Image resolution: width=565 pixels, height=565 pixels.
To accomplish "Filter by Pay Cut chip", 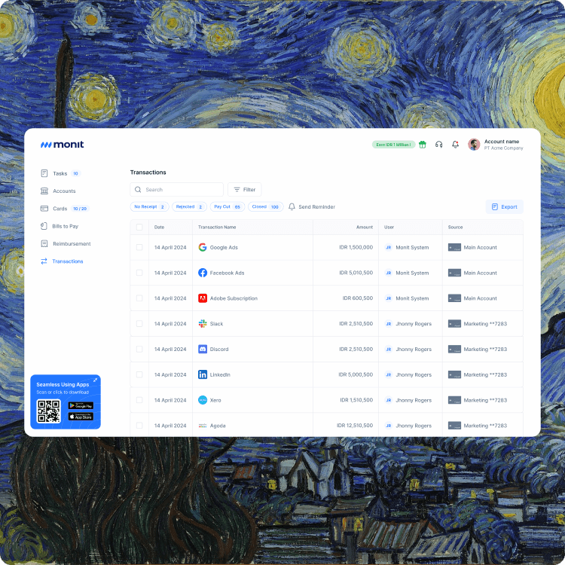I will point(228,206).
